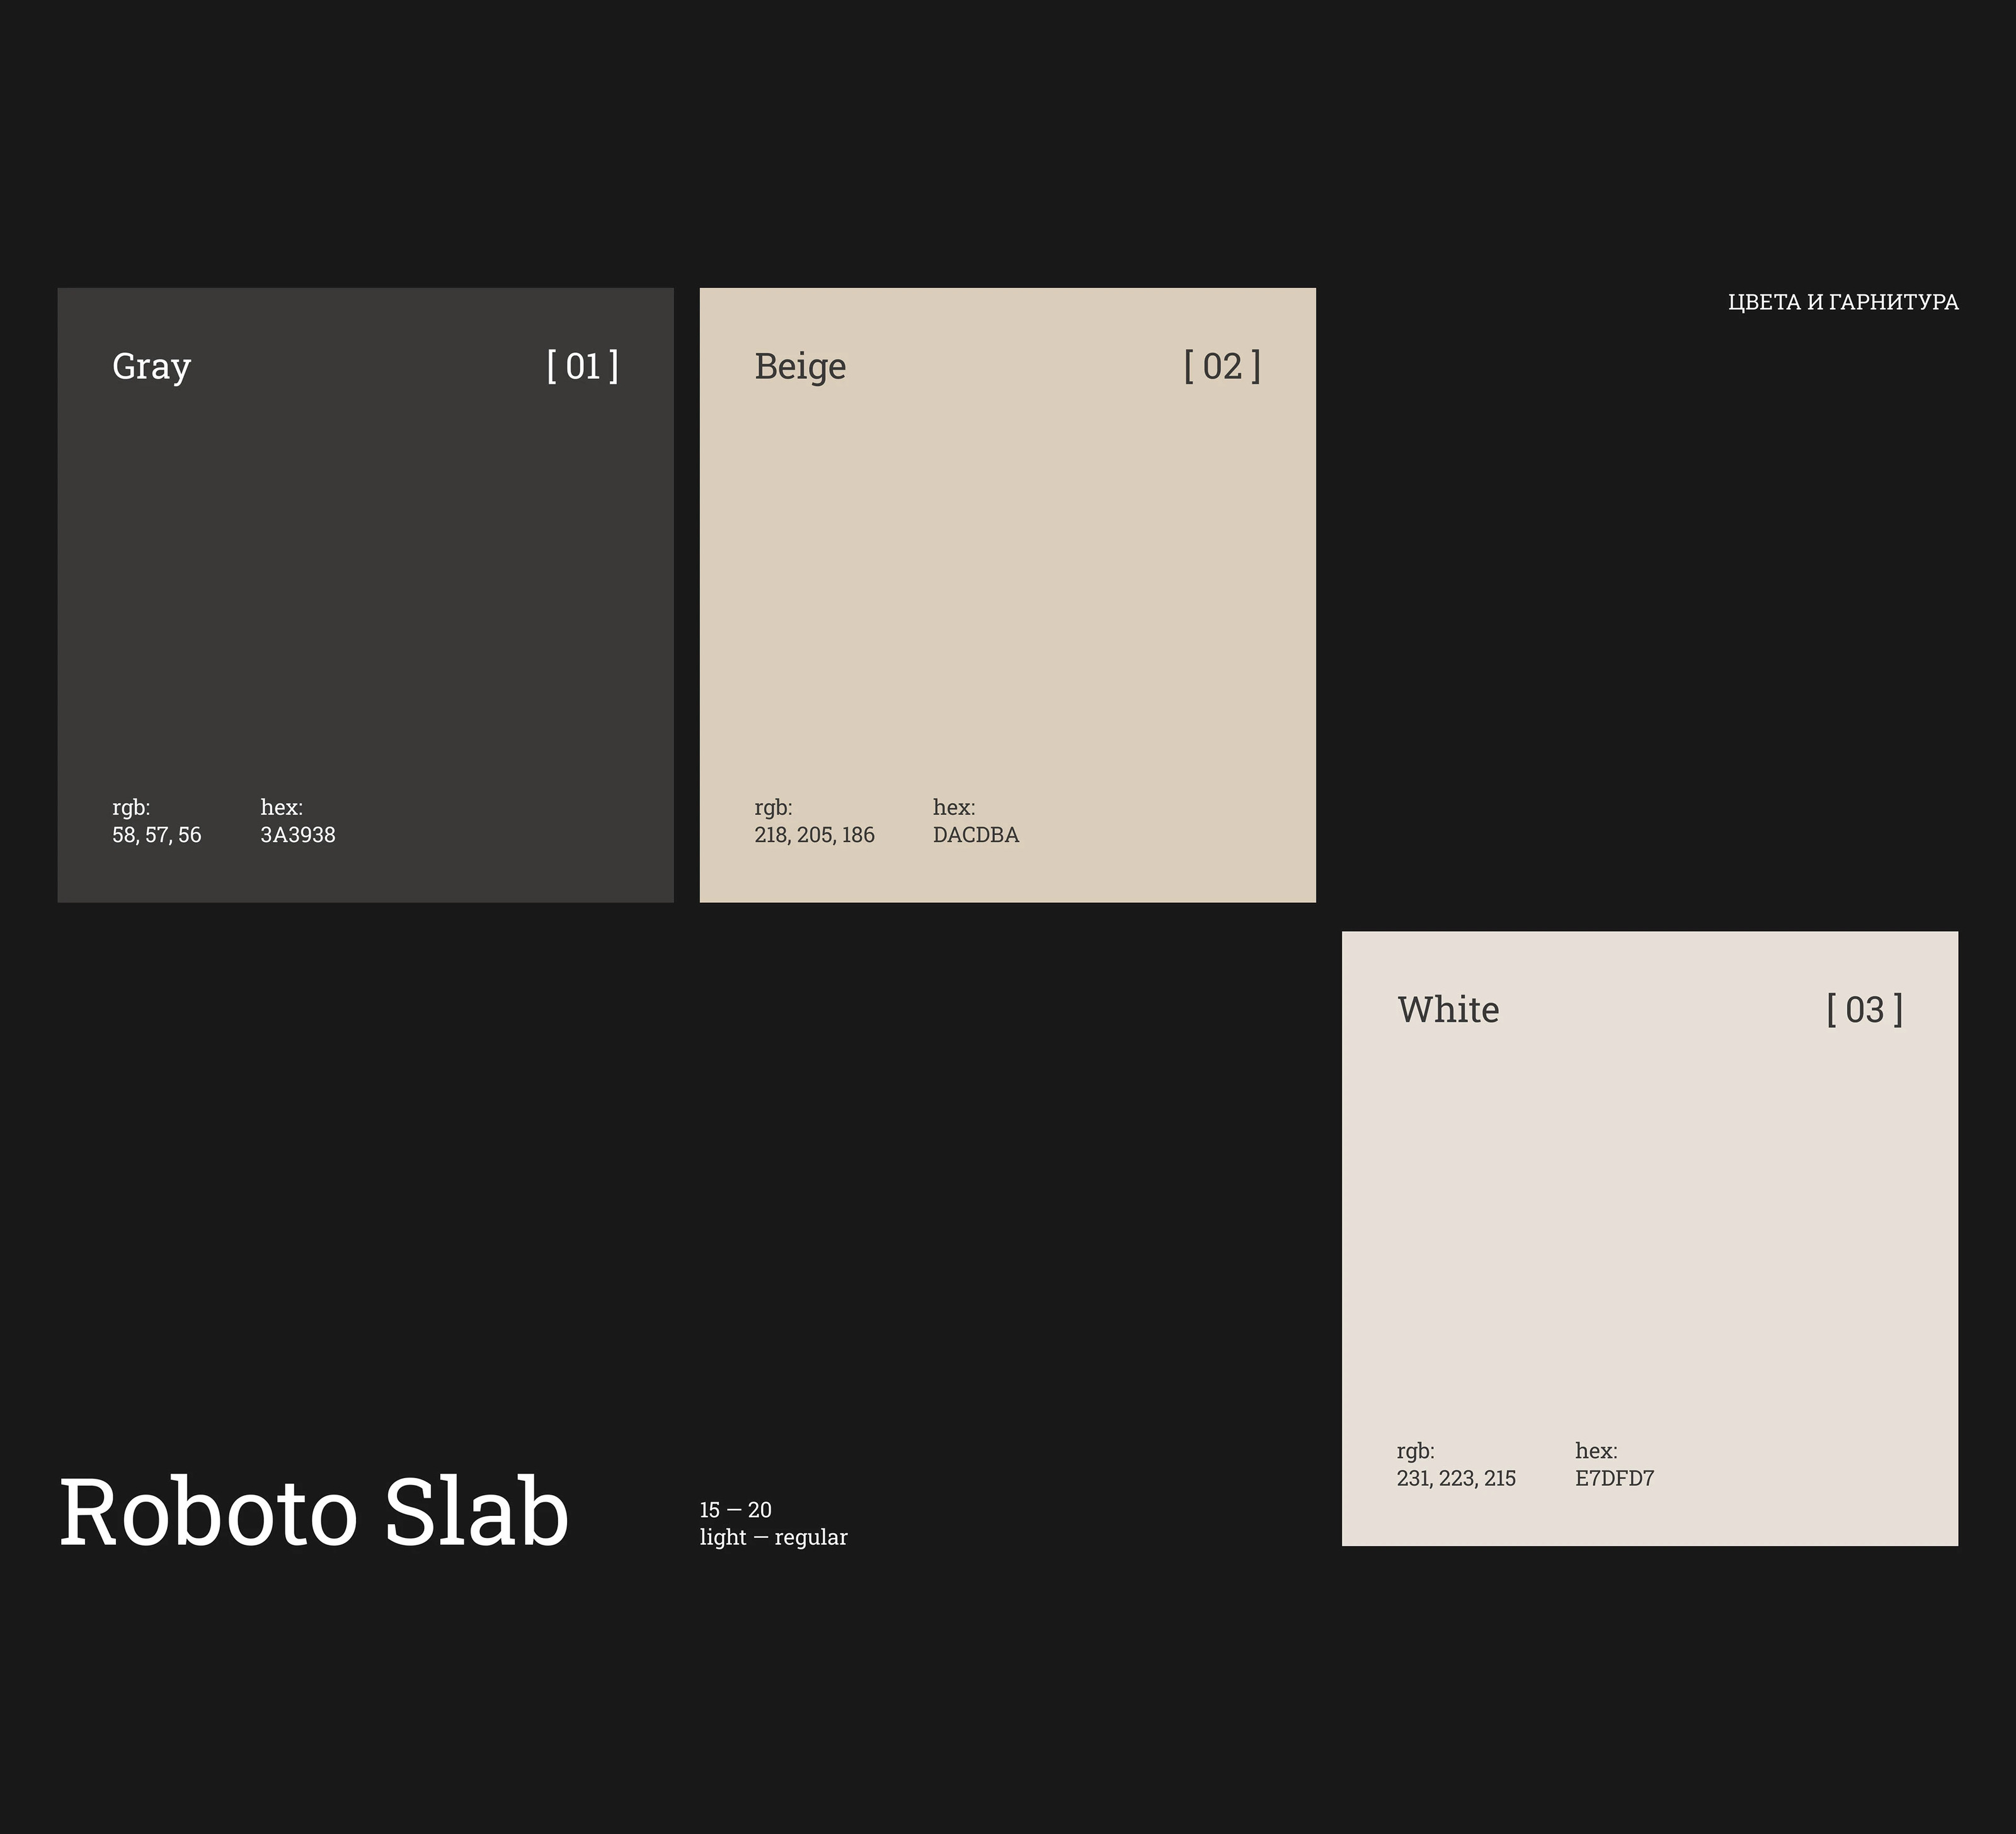2016x1834 pixels.
Task: Click rgb value 58, 57, 56
Action: tap(156, 834)
